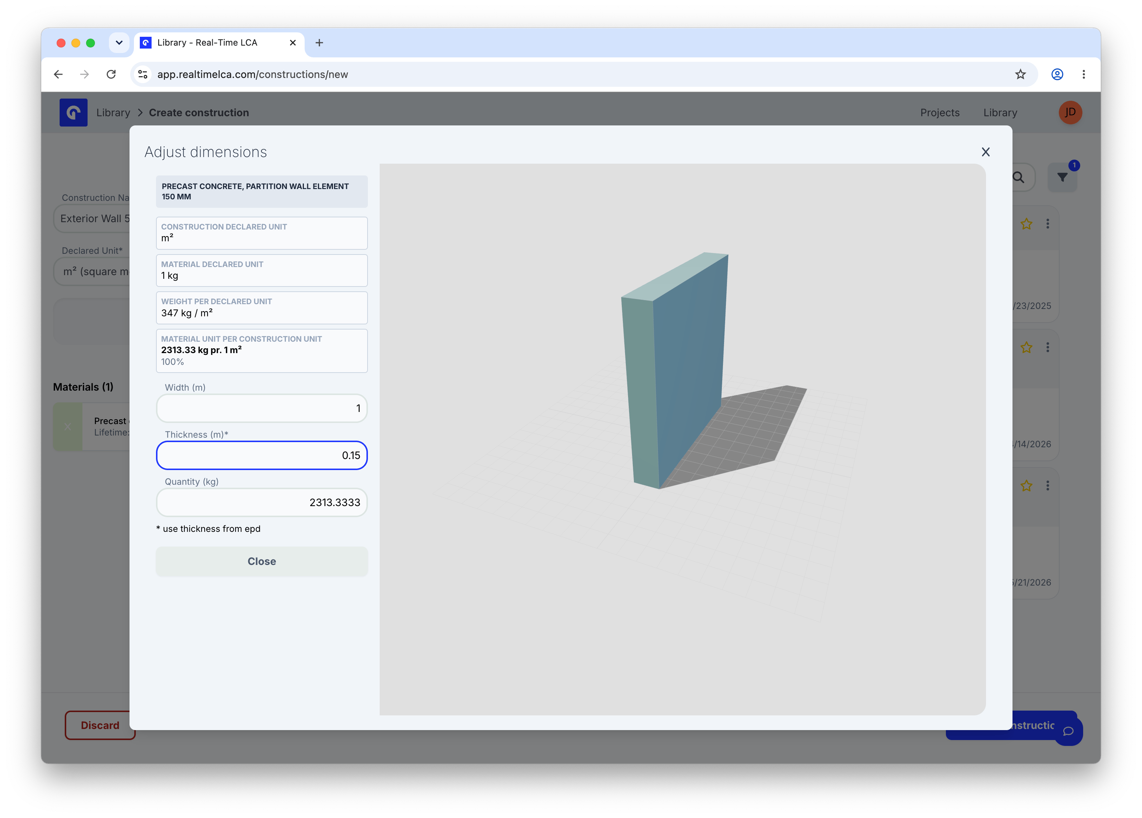Open Library breadcrumb link
The height and width of the screenshot is (818, 1142).
pyautogui.click(x=113, y=113)
